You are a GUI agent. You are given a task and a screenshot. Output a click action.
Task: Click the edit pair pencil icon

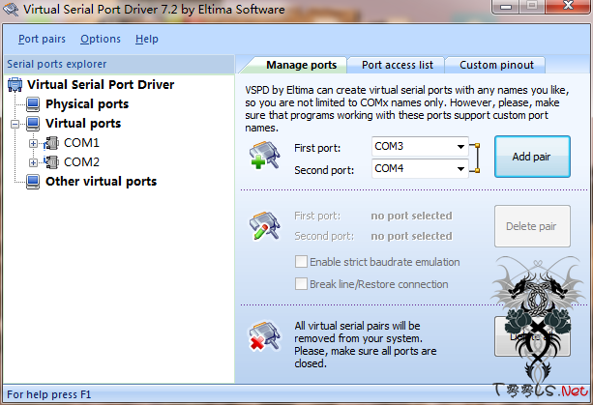click(x=264, y=225)
